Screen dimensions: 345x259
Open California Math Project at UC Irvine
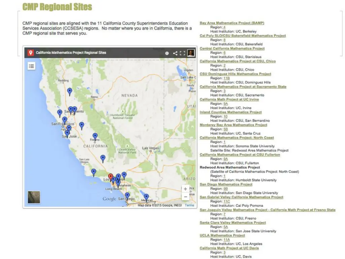[229, 99]
